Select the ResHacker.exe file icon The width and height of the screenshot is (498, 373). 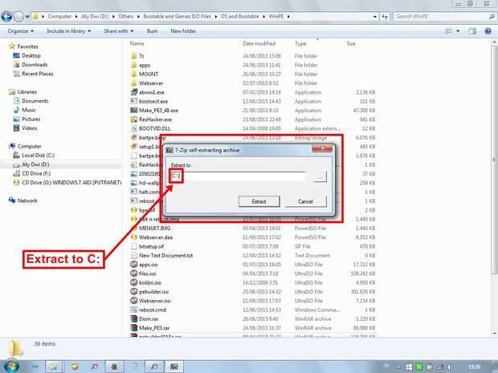133,120
